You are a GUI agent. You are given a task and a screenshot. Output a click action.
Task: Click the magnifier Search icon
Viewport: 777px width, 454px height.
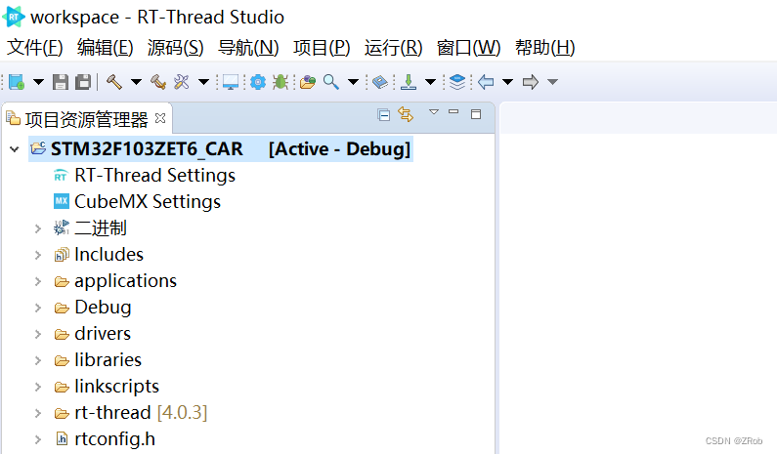331,82
